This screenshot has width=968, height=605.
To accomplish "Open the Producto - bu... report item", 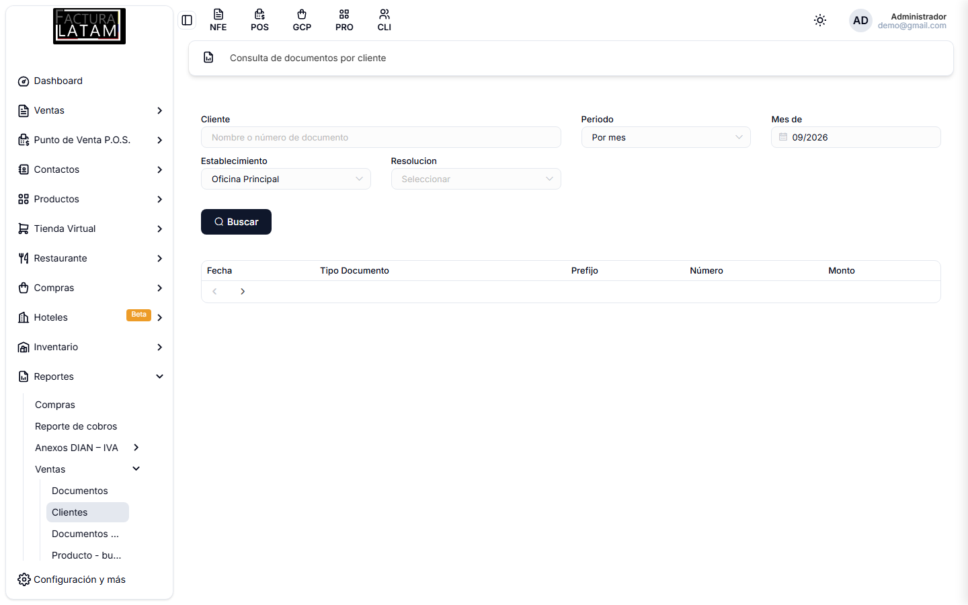I will click(x=87, y=555).
